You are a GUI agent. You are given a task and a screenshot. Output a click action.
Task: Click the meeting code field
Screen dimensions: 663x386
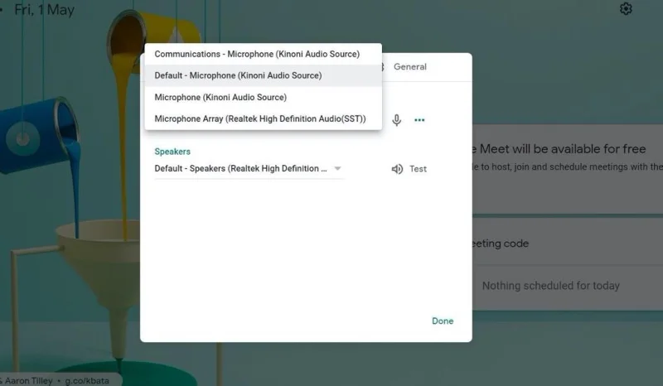tap(568, 244)
